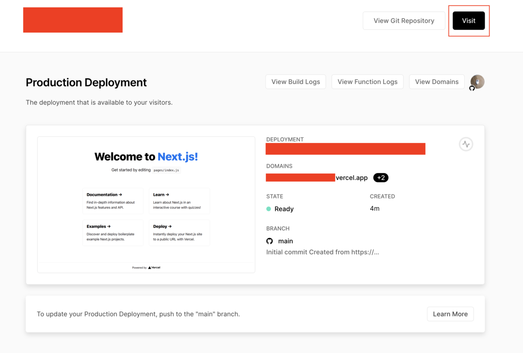Open View Git Repository
Screen dimensions: 523x353
point(404,20)
